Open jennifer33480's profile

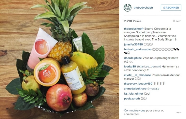point(133,44)
